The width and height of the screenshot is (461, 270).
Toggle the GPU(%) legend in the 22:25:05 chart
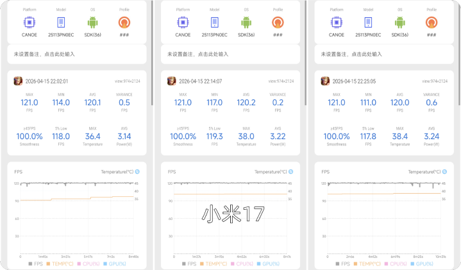422,264
